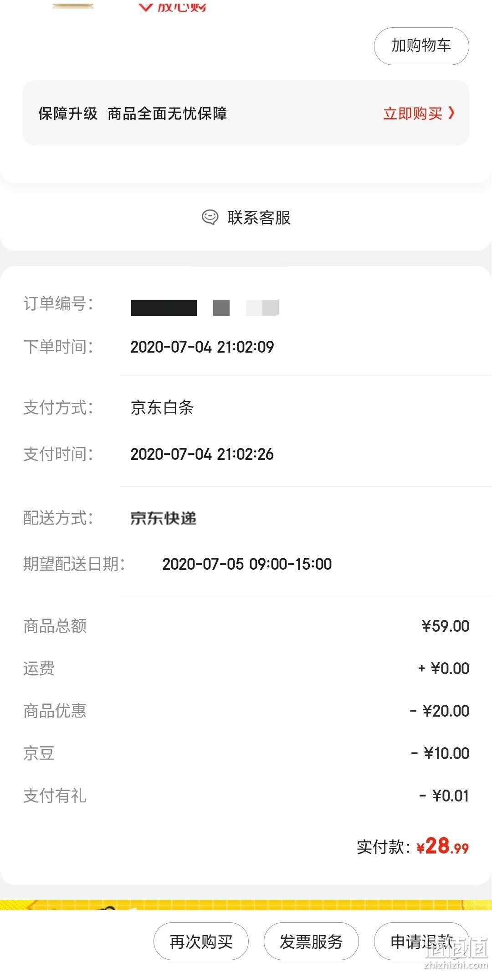492x973 pixels.
Task: Tap the 加购物车 button
Action: [x=421, y=46]
